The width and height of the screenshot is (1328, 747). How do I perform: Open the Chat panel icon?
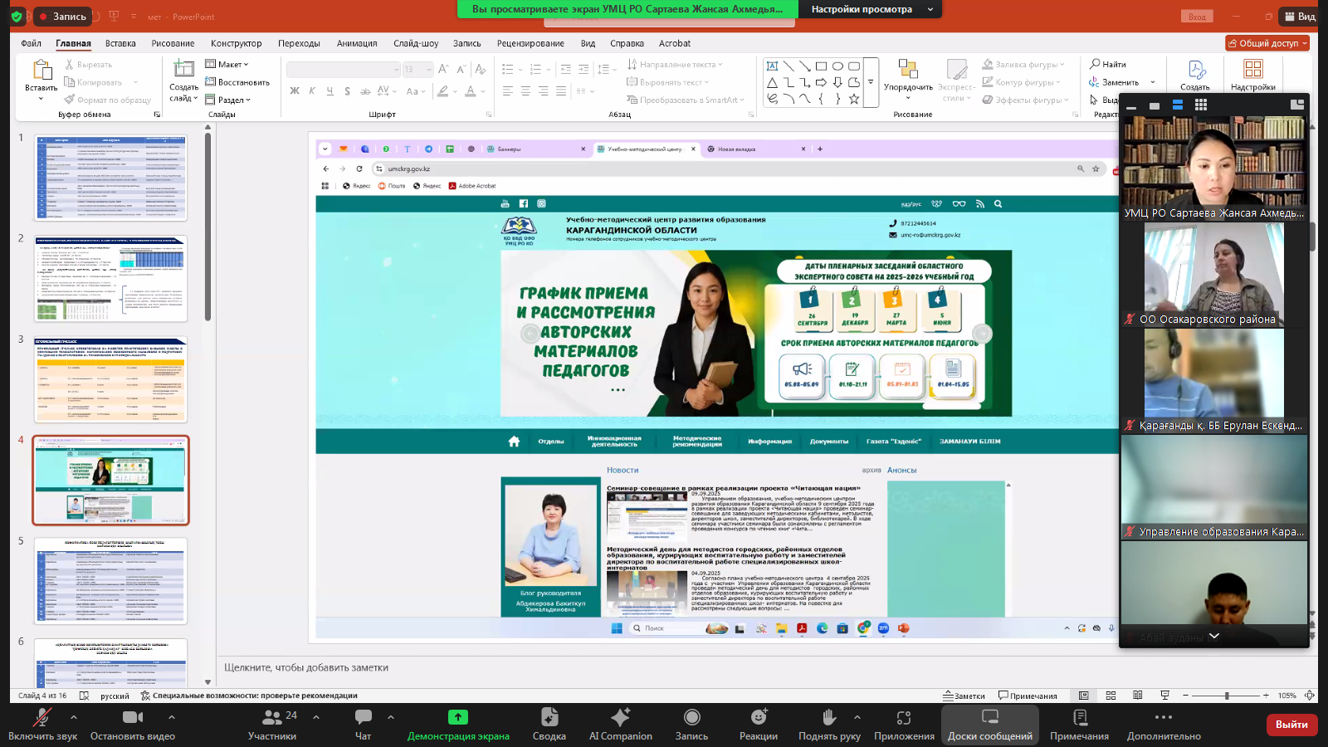pyautogui.click(x=363, y=718)
